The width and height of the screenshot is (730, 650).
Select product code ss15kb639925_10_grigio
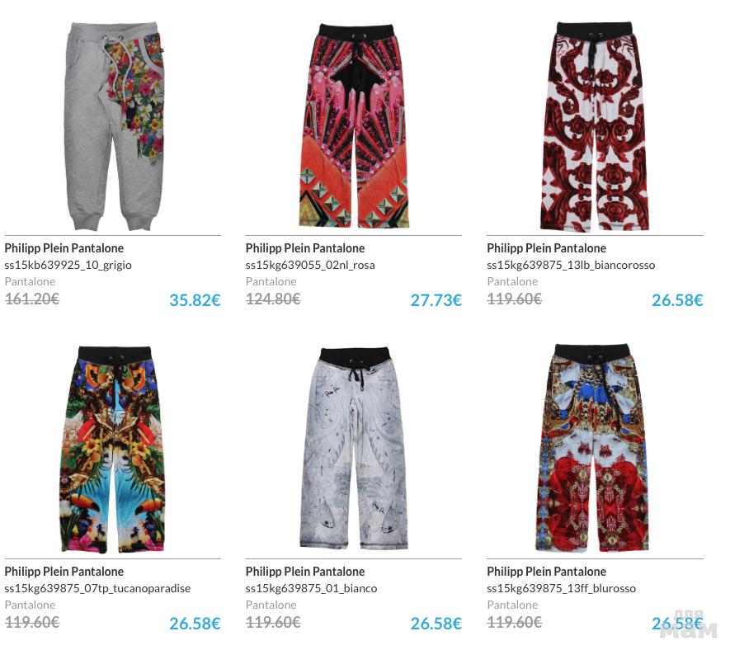tap(68, 265)
